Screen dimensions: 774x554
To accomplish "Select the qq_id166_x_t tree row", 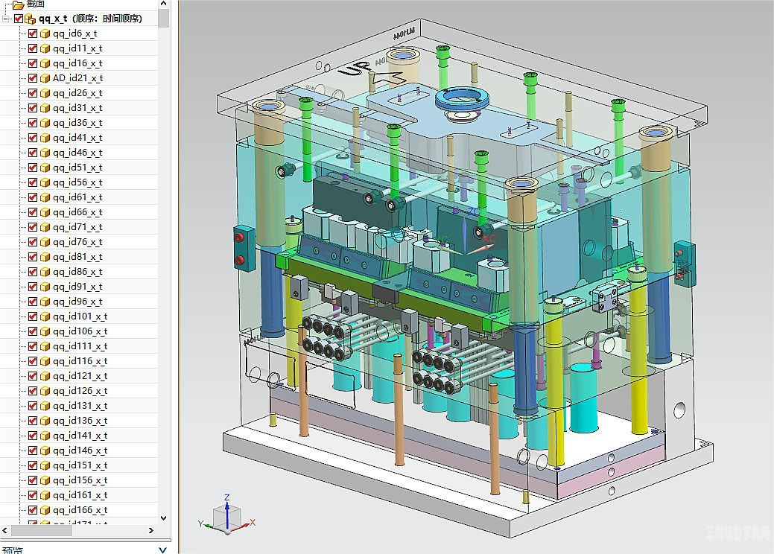I will click(79, 510).
